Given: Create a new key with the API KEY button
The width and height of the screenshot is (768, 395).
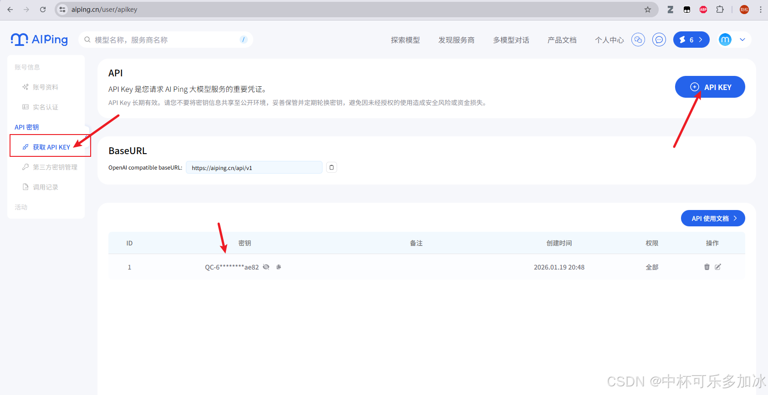Looking at the screenshot, I should (x=710, y=87).
